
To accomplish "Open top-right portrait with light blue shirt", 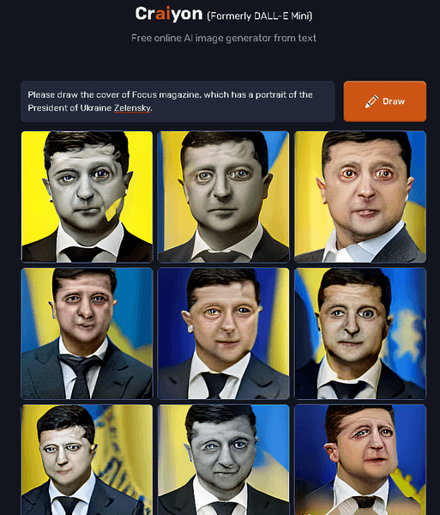I will point(360,197).
